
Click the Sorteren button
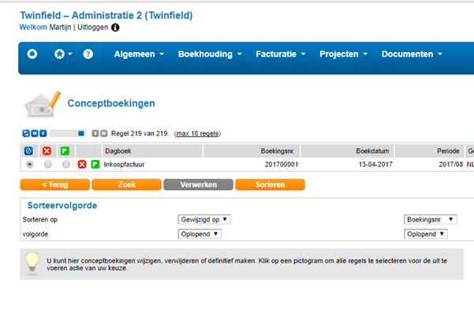click(x=270, y=184)
